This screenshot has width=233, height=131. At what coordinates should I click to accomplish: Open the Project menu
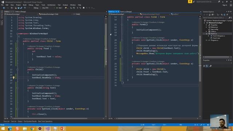click(x=18, y=5)
